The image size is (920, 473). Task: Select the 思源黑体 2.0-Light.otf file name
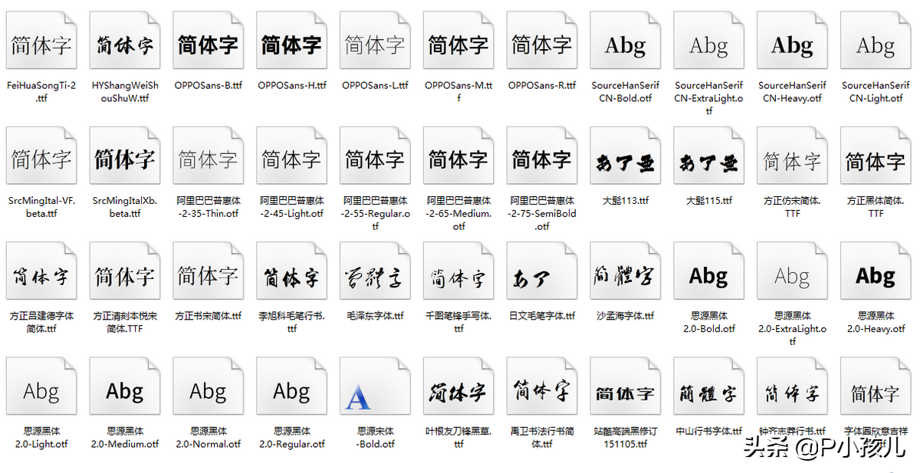[41, 438]
